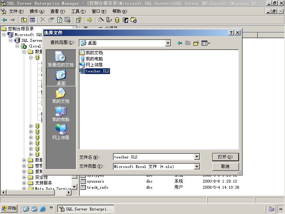
Task: Click the Register server toolbar icon
Action: click(109, 20)
